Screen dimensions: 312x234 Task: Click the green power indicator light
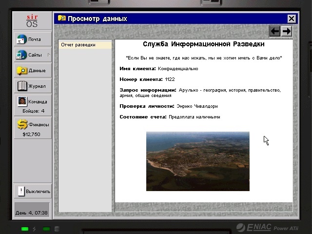coord(25,229)
